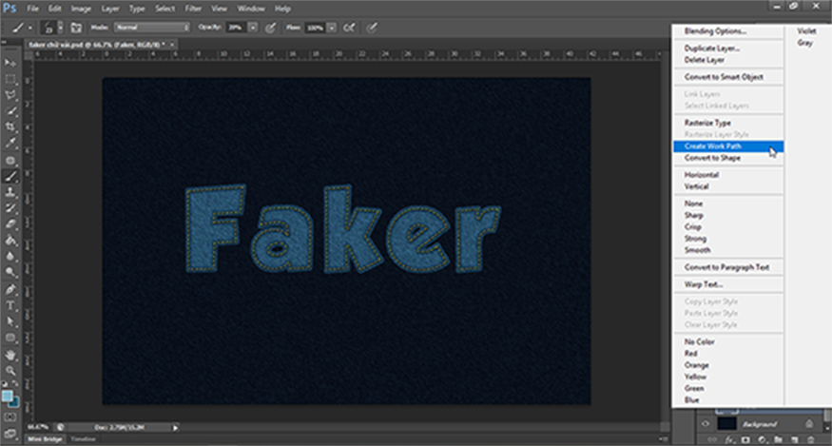832x446 pixels.
Task: Open the Filter menu
Action: pyautogui.click(x=192, y=9)
